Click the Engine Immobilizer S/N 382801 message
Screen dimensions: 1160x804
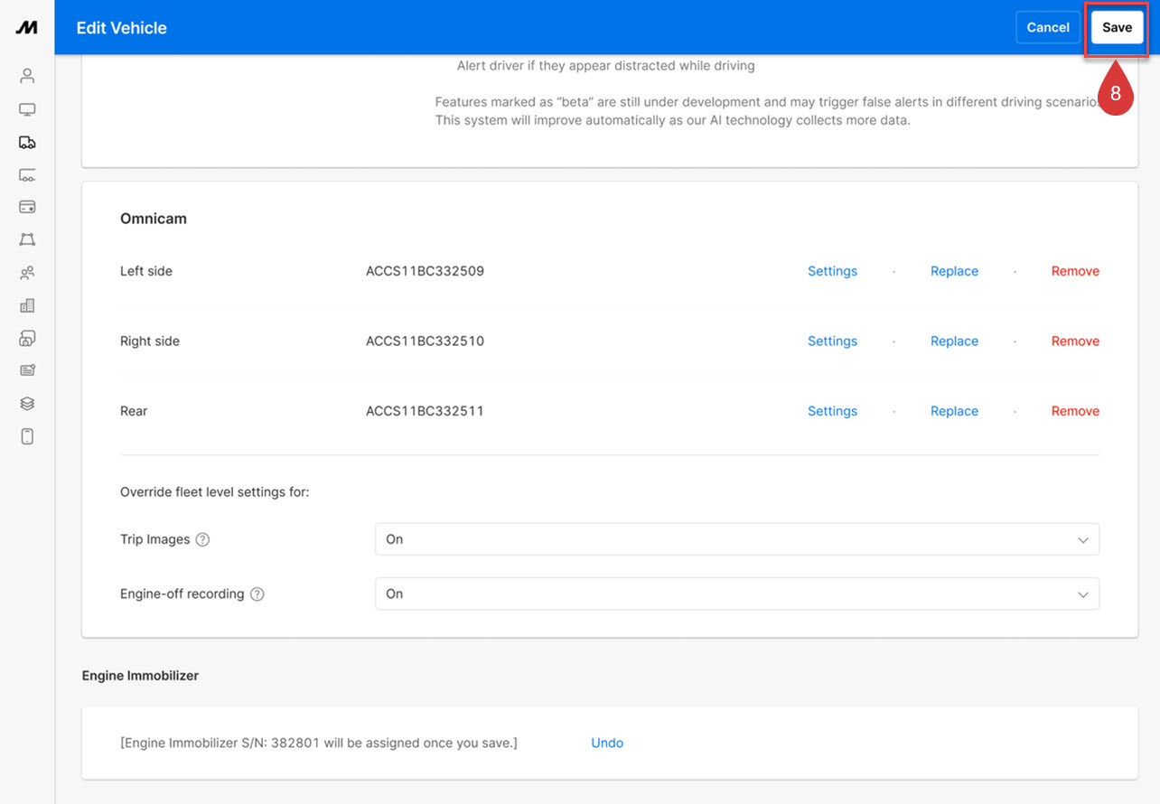pyautogui.click(x=319, y=743)
